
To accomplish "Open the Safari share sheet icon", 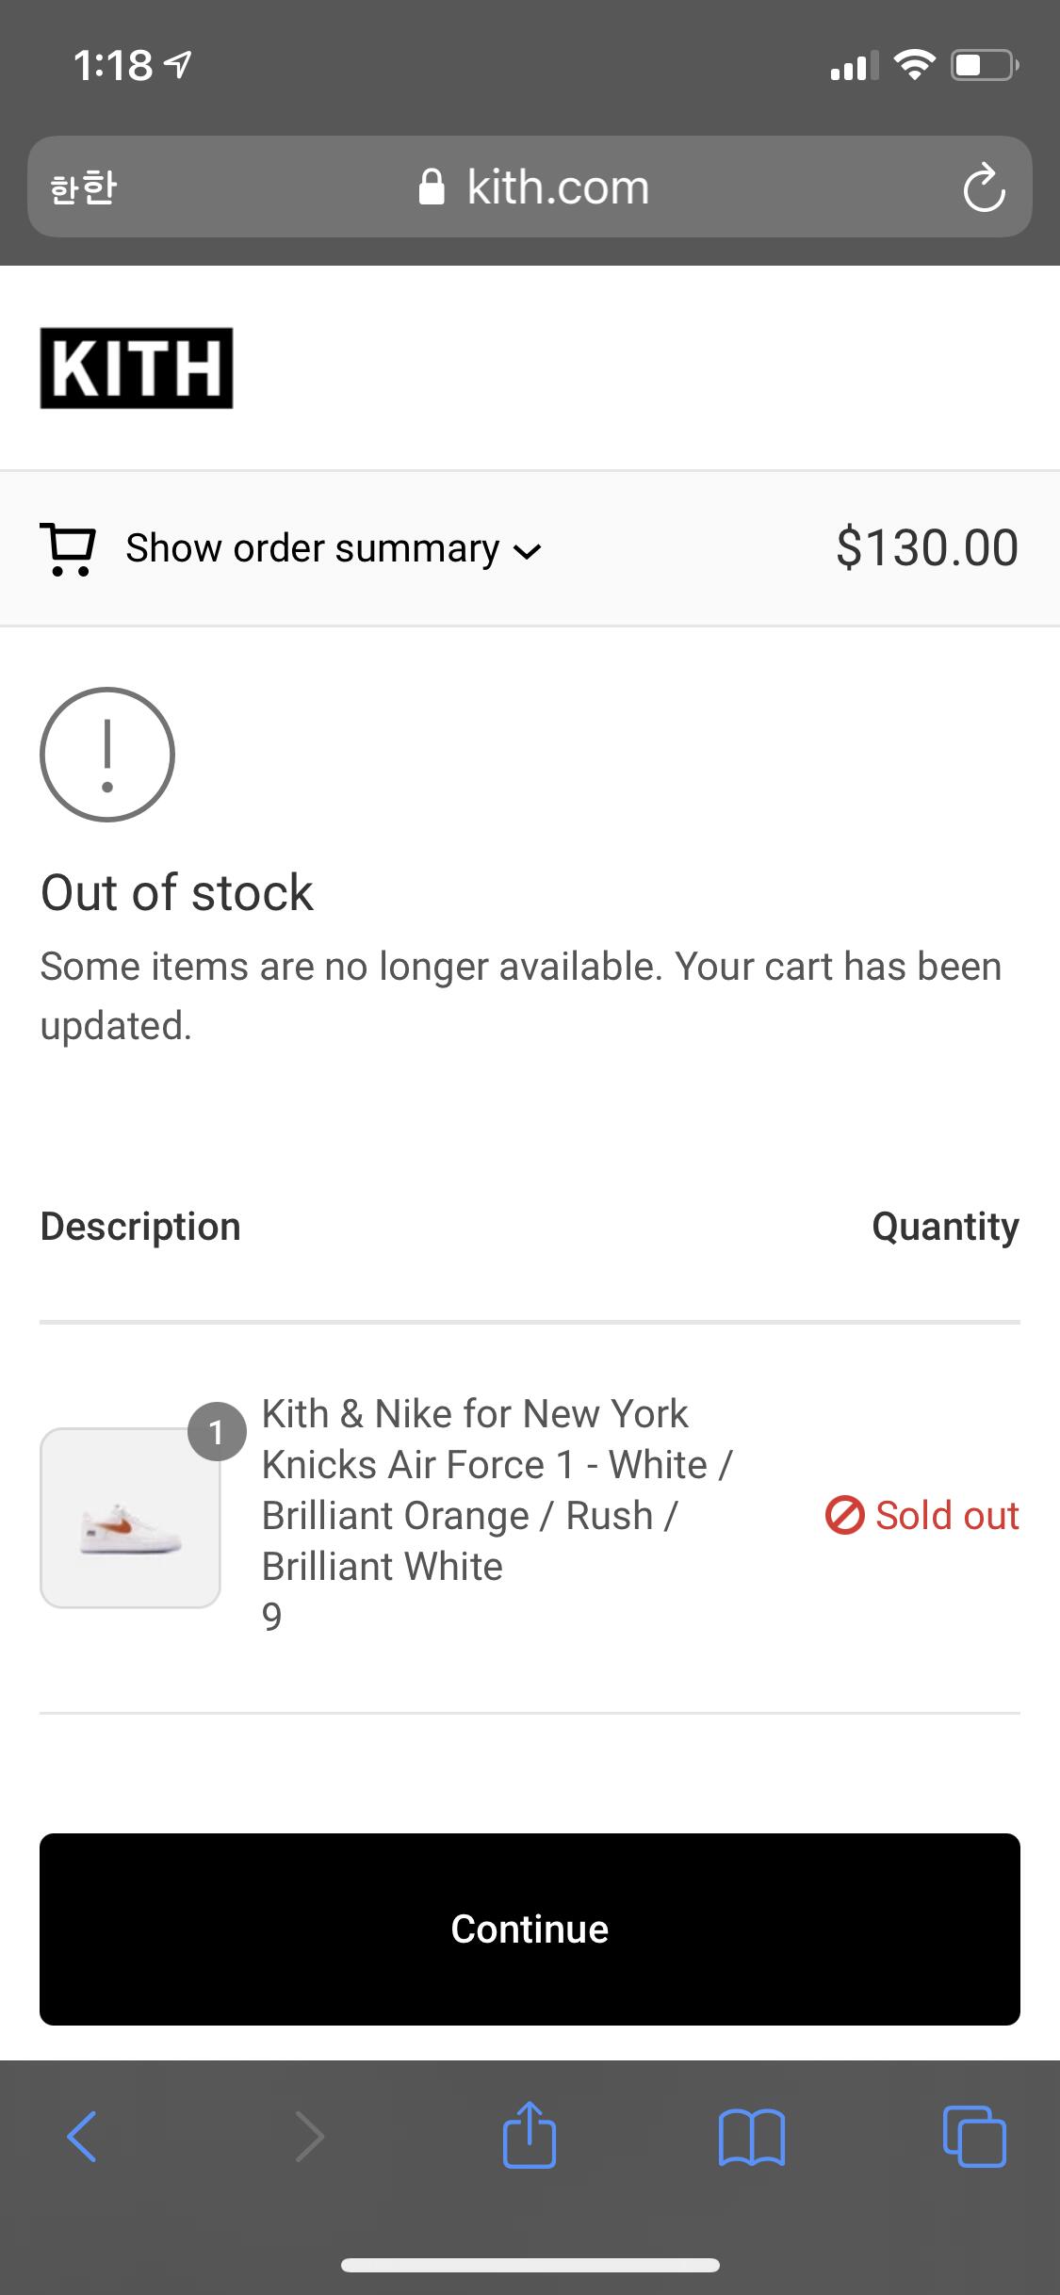I will tap(530, 2134).
